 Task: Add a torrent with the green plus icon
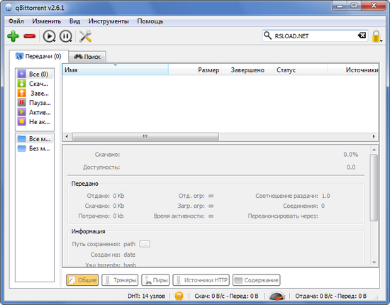[x=13, y=36]
